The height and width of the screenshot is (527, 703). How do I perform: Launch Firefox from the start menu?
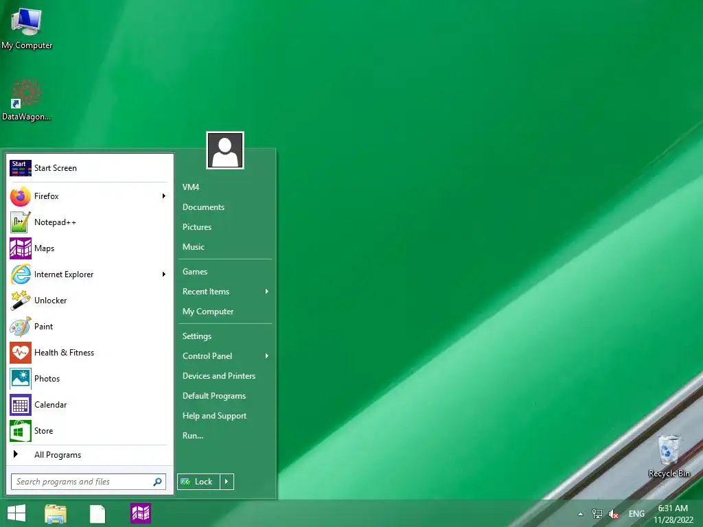click(89, 196)
